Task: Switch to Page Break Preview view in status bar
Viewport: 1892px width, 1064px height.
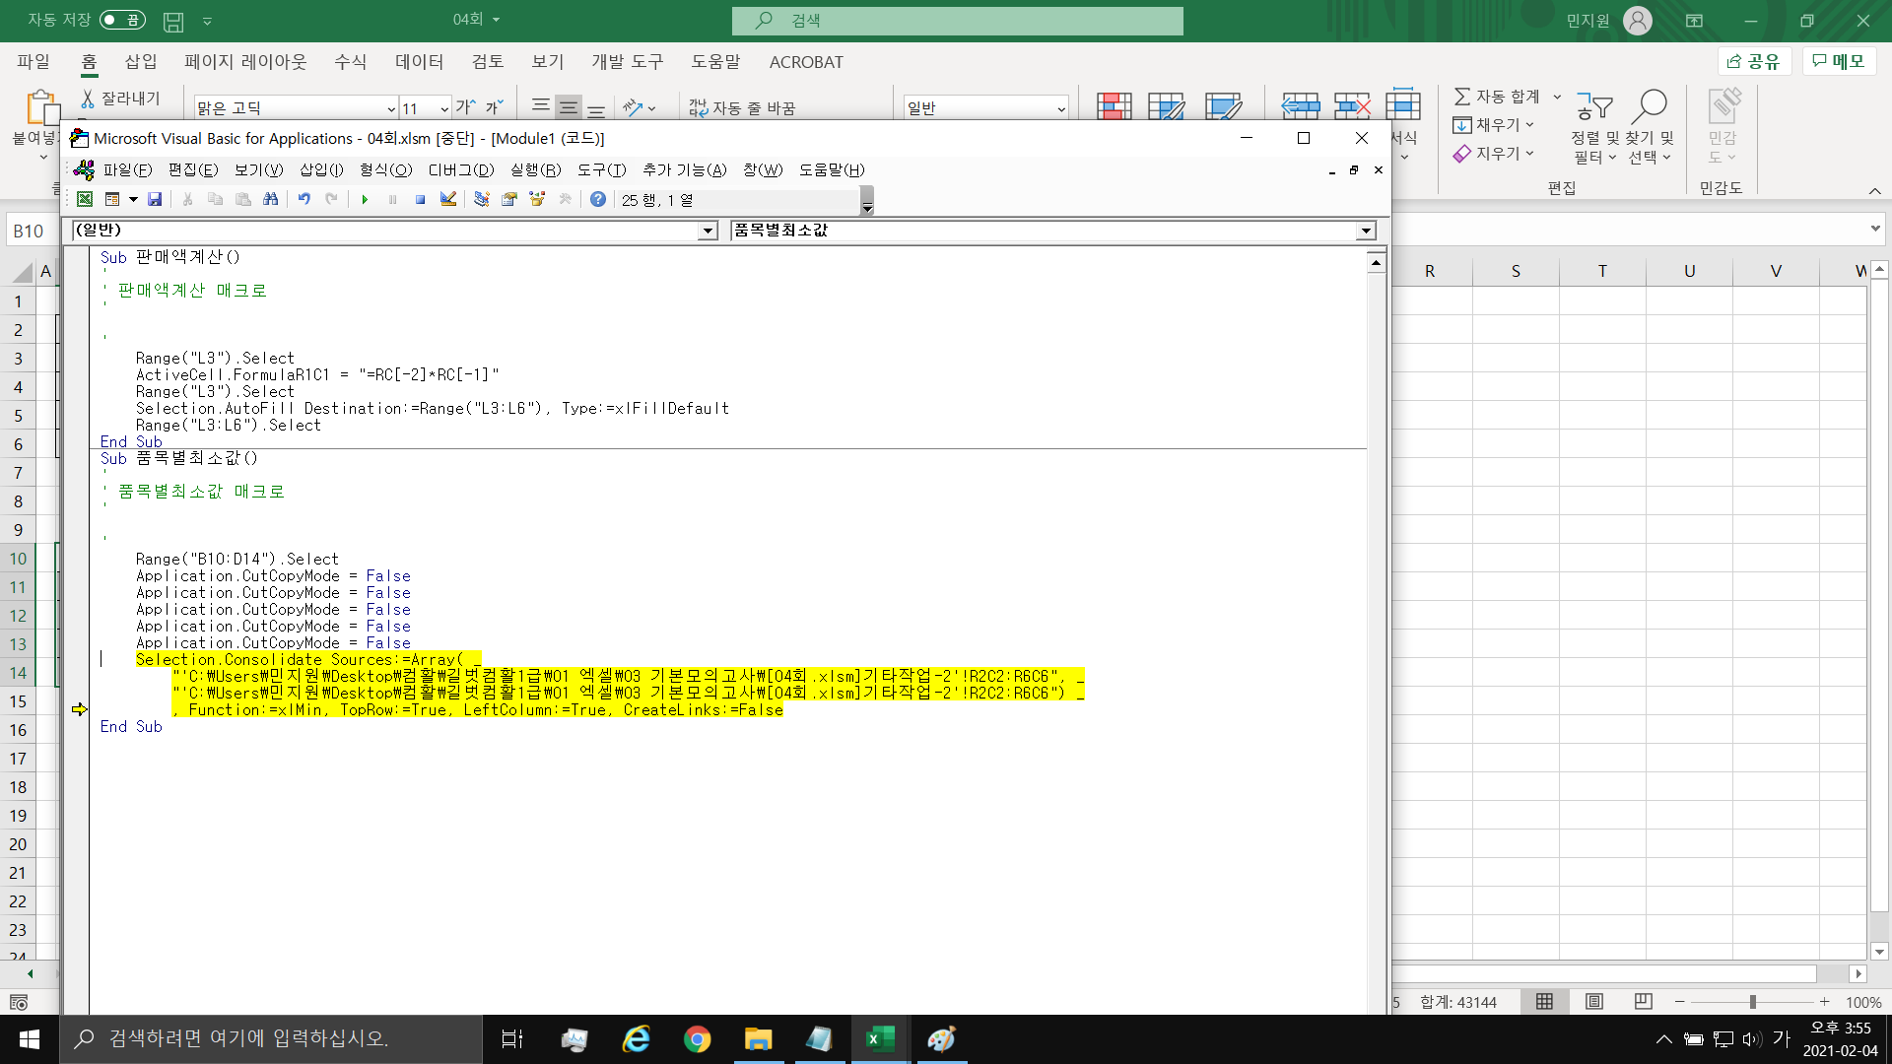Action: (1643, 1002)
